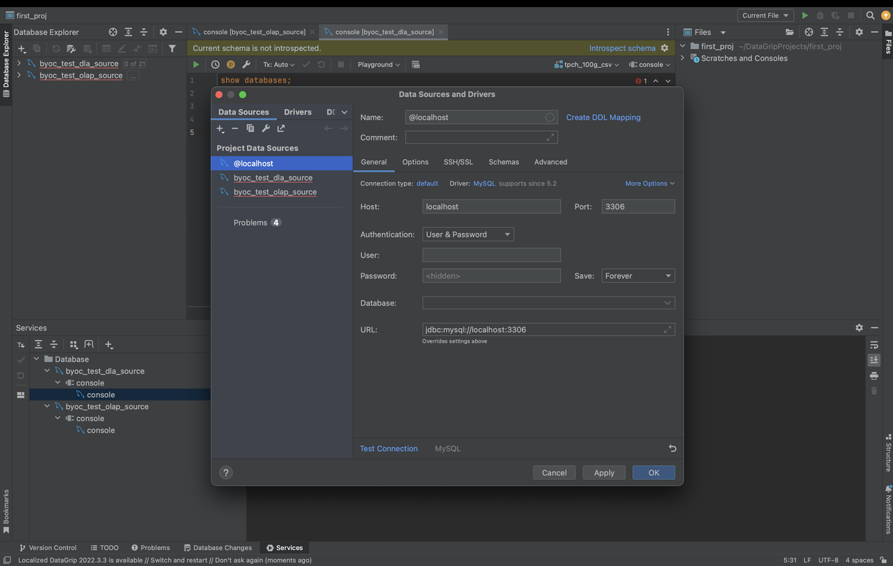Open the Save Forever dropdown
This screenshot has height=566, width=893.
638,276
